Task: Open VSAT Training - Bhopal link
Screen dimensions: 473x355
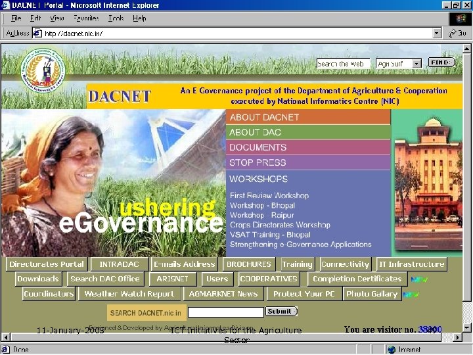Action: 270,235
